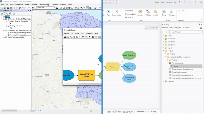Screen dimensions: 204x114
Task: Click the plus button of the zoom slider
Action: pyautogui.click(x=151, y=112)
